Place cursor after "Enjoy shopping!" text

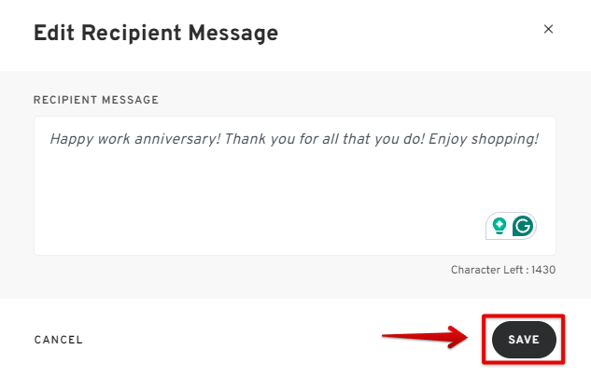point(540,139)
